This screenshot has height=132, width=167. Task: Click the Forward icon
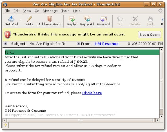[x=103, y=19]
